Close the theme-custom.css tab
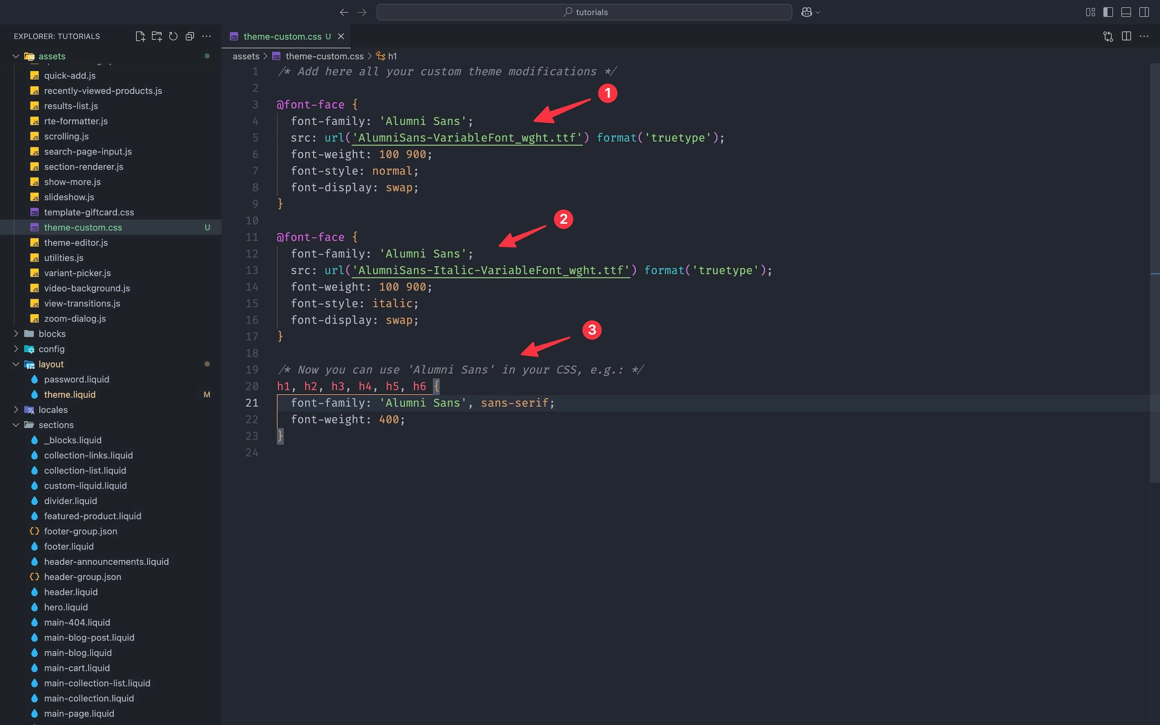The height and width of the screenshot is (725, 1160). click(x=341, y=36)
